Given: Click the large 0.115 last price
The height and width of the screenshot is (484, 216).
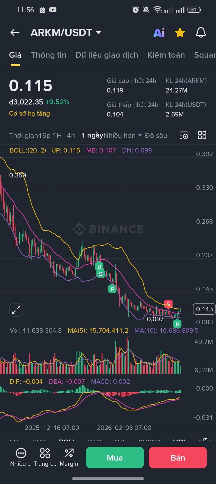Looking at the screenshot, I should [x=31, y=86].
